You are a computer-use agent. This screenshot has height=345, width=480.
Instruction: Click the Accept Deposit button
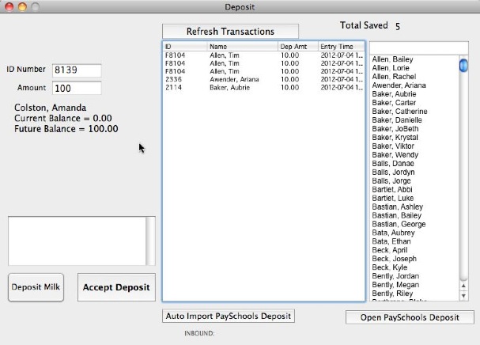[116, 287]
